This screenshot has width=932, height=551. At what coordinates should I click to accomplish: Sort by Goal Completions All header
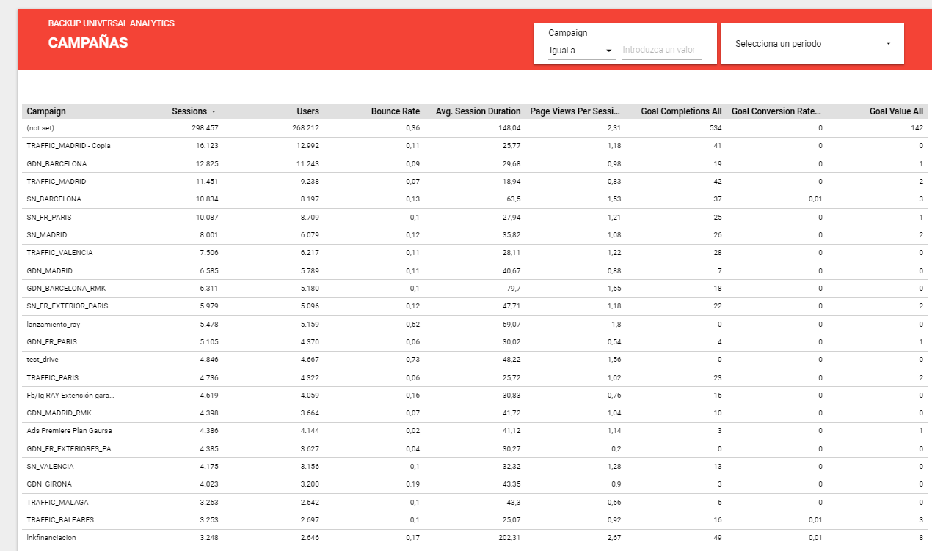coord(681,111)
